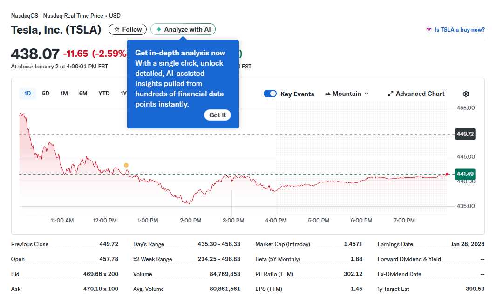496x296 pixels.
Task: Click the orange event marker on the chart
Action: coord(126,165)
